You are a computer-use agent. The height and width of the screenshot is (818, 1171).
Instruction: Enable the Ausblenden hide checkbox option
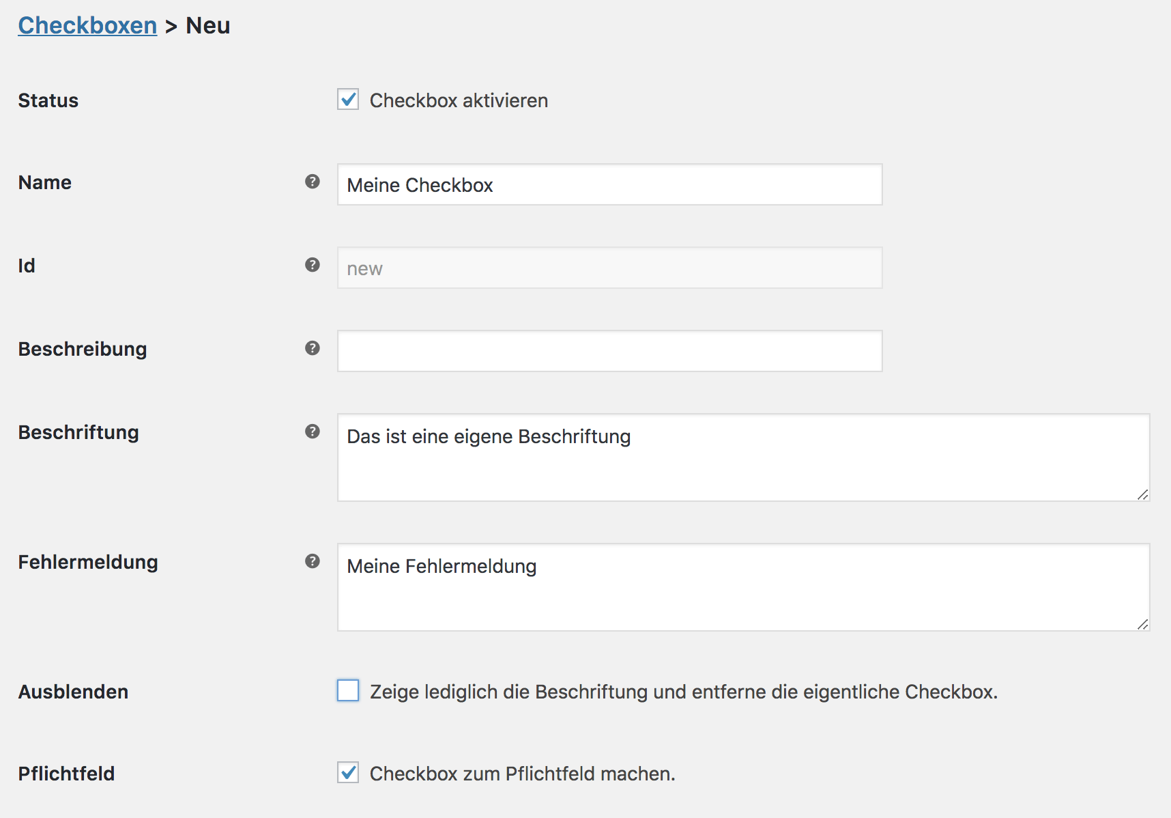click(x=348, y=691)
